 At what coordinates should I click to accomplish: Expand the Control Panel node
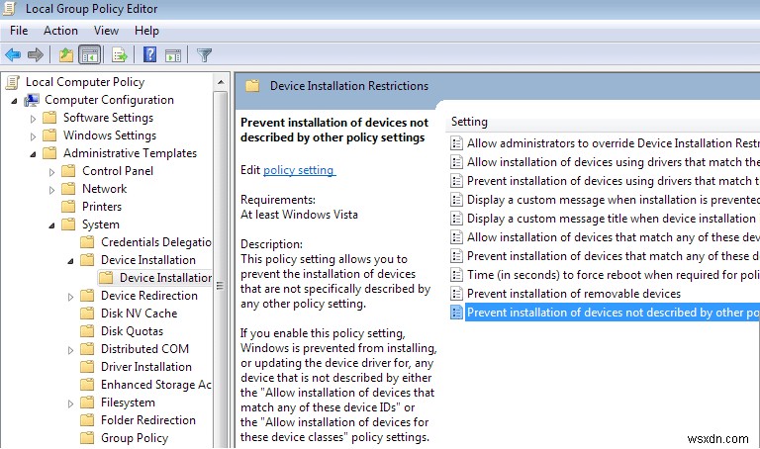click(51, 171)
